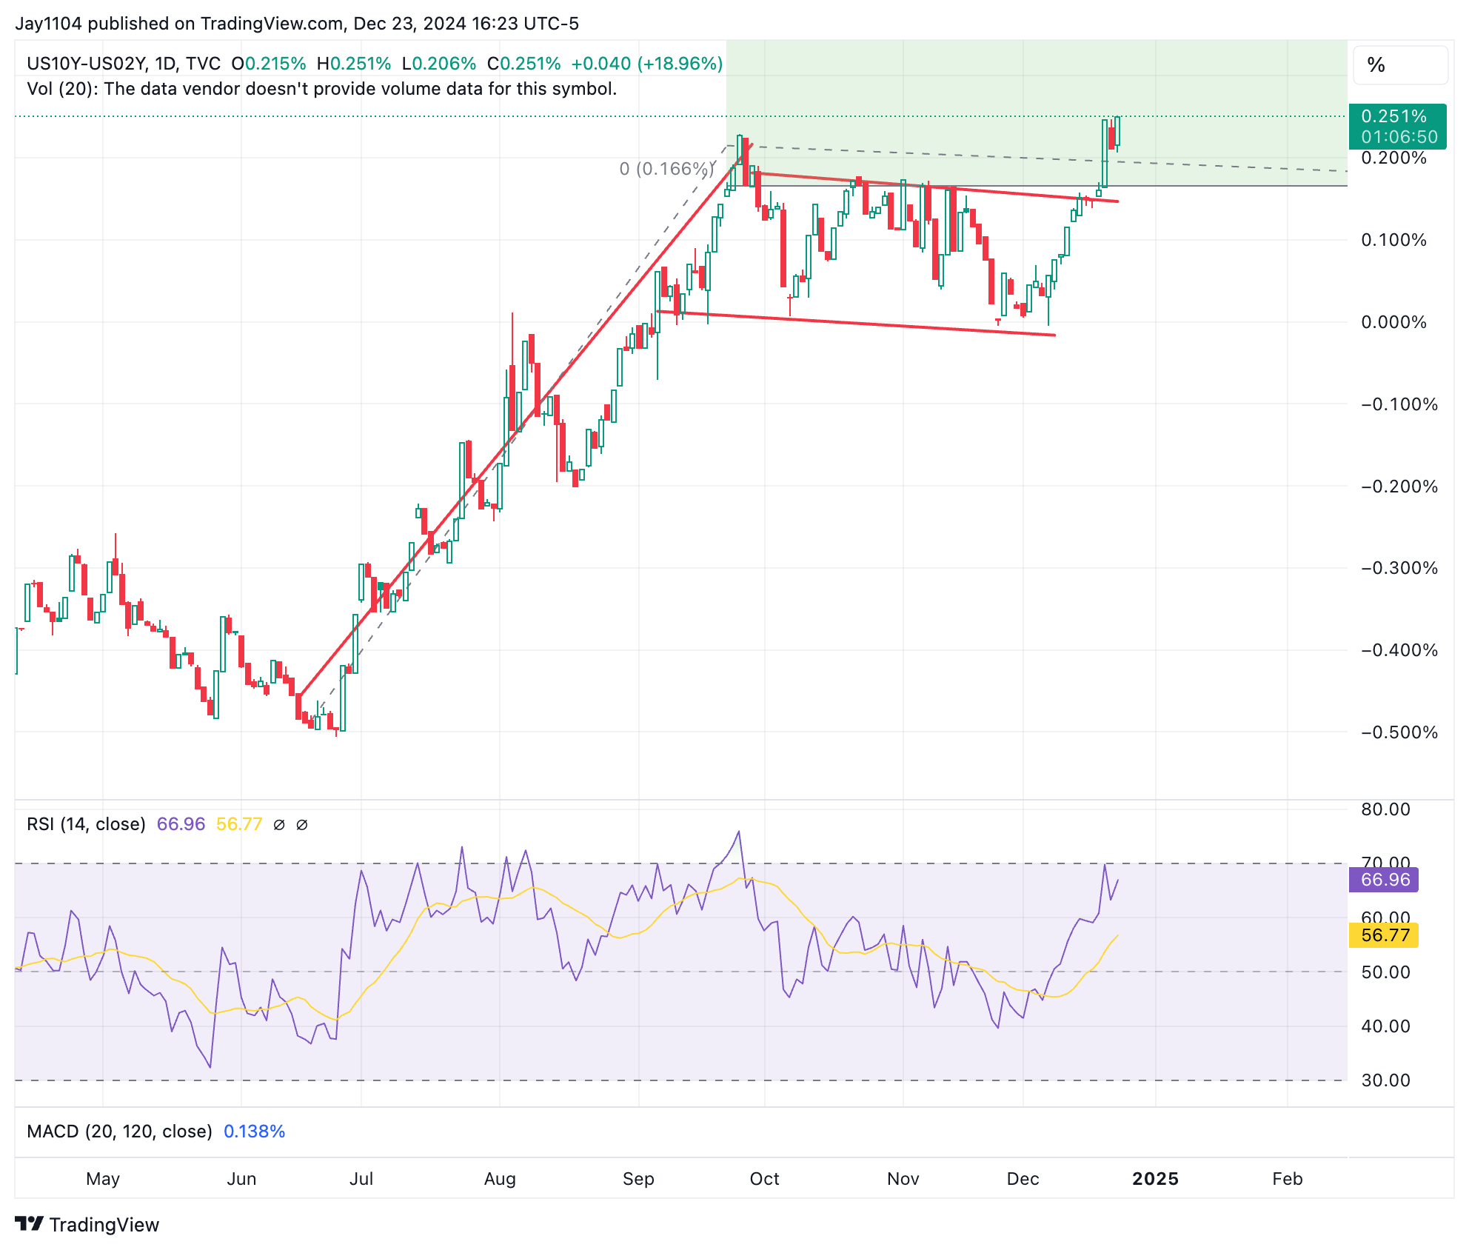This screenshot has height=1250, width=1469.
Task: Click the change value +0.040 (+18.96%)
Action: [647, 64]
